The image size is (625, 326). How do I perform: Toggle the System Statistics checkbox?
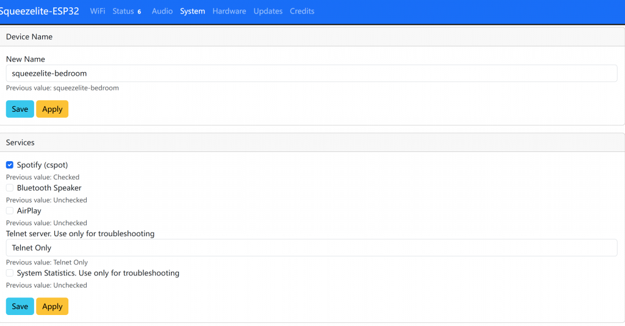10,273
